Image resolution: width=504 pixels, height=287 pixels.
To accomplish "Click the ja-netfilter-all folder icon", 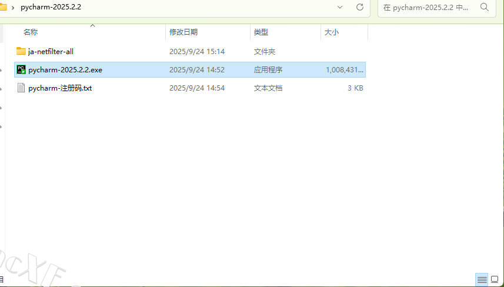I will coord(21,51).
